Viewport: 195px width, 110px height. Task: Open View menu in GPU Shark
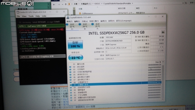[x=24, y=16]
